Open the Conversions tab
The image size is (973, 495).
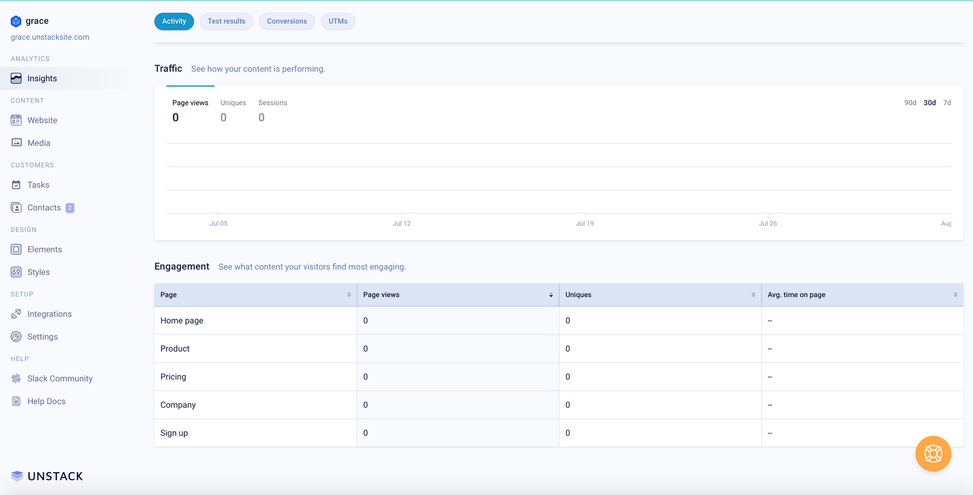click(287, 21)
